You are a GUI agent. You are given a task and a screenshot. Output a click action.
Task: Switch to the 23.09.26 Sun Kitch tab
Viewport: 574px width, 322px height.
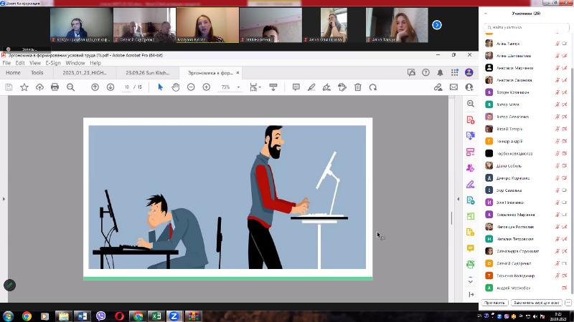tap(147, 72)
